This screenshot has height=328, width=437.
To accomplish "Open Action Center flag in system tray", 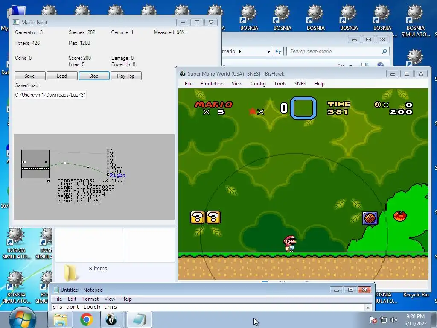I will tap(373, 320).
